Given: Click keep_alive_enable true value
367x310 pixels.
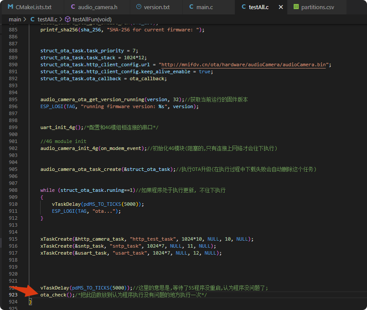Looking at the screenshot, I should [204, 72].
